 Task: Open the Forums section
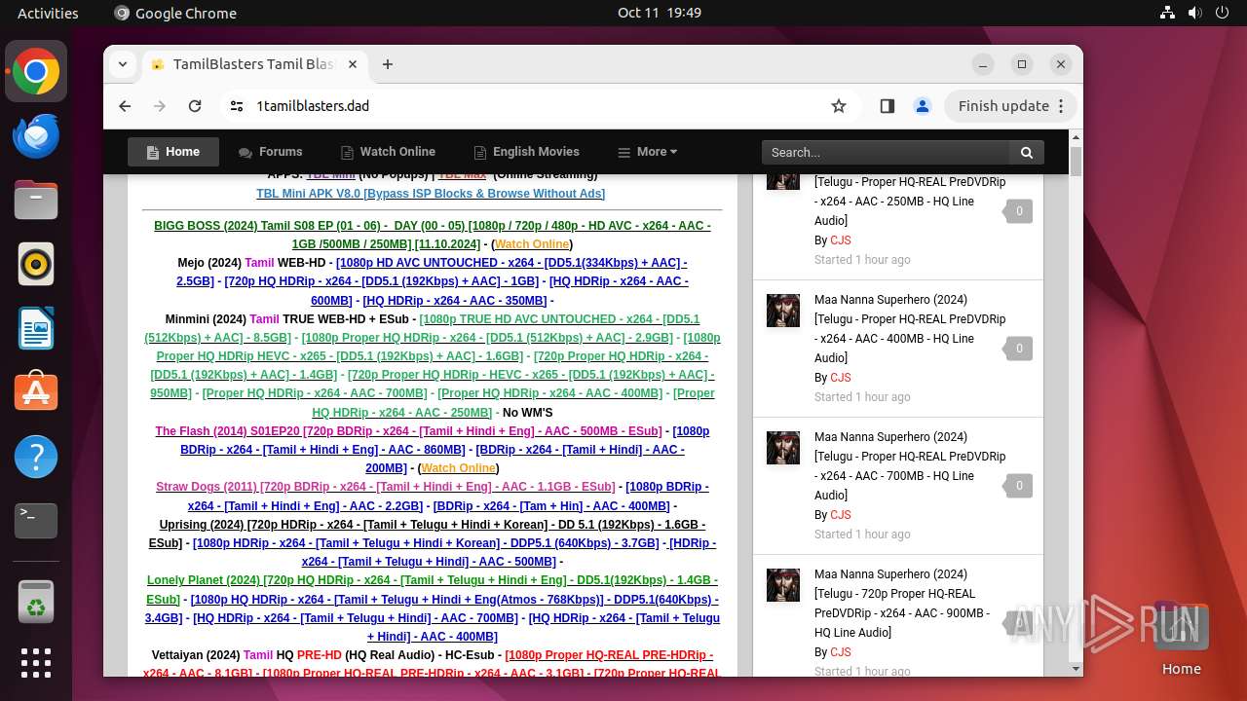270,152
